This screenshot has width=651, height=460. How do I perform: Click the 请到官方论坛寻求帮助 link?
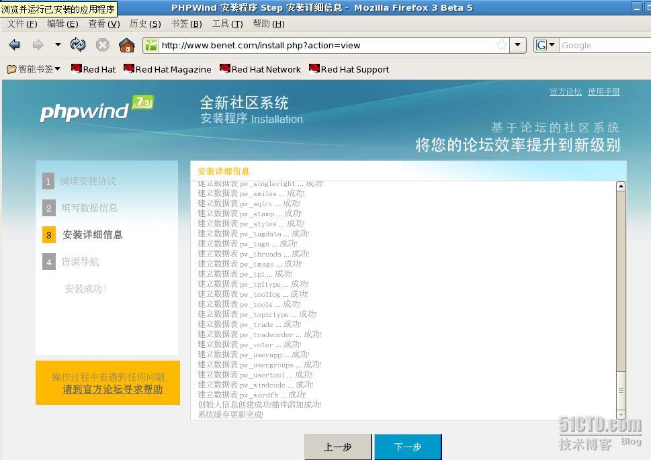tap(112, 389)
